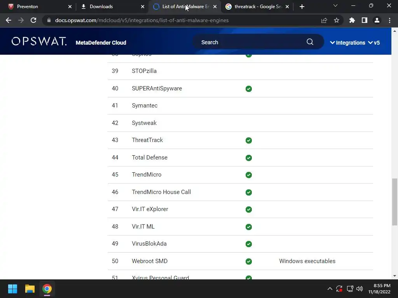Click green check for TrendMicro House Call
This screenshot has width=398, height=298.
249,192
